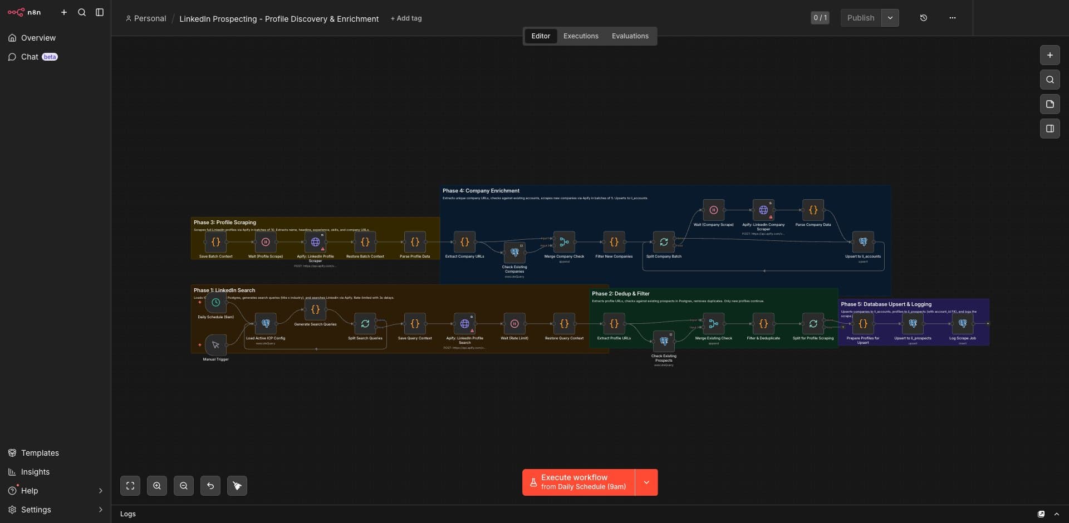Open the Load Active ICP Config node
Image resolution: width=1069 pixels, height=523 pixels.
(266, 324)
